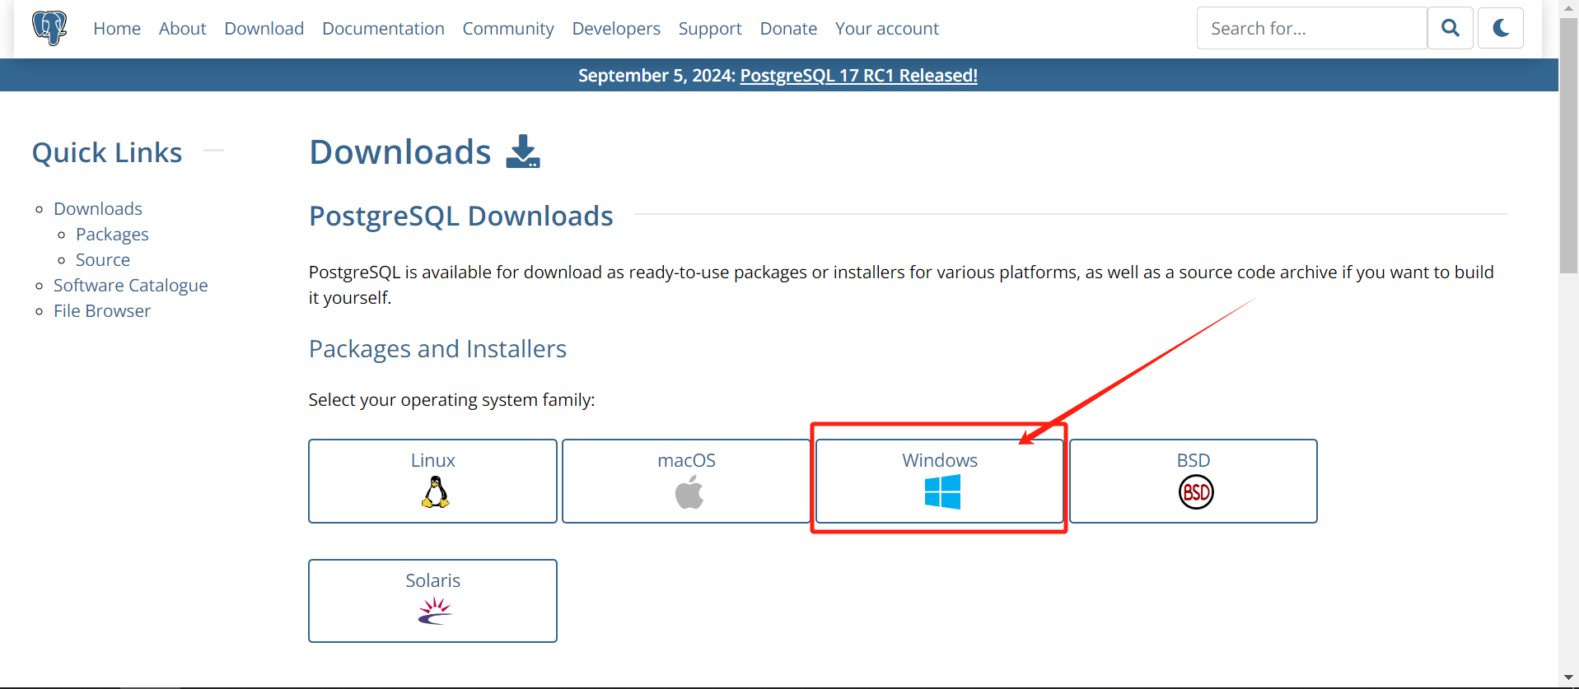Open File Browser quick link
The width and height of the screenshot is (1579, 689).
point(102,311)
